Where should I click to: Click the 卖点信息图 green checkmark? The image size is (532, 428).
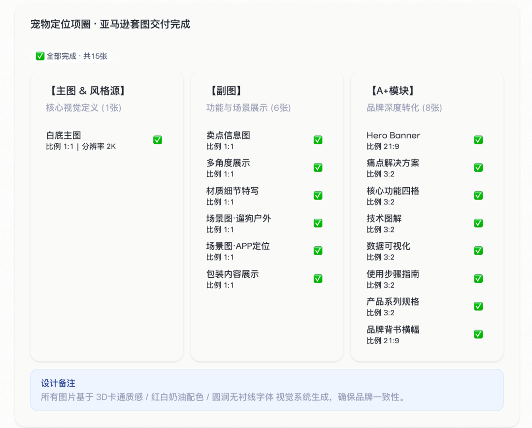tap(318, 140)
